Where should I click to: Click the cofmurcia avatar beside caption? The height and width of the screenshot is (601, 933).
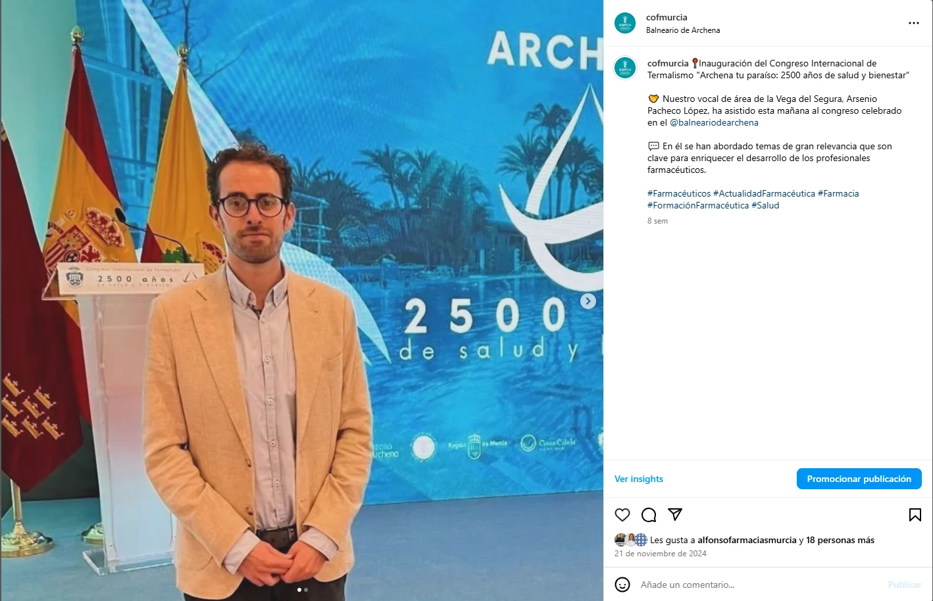(x=625, y=68)
